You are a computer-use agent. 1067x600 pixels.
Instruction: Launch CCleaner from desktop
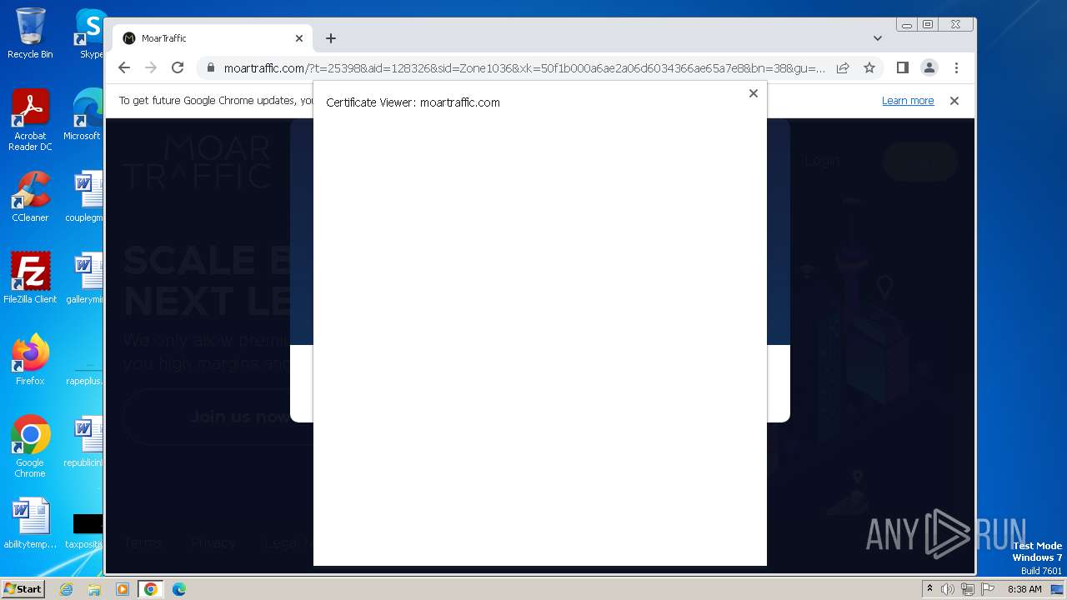(30, 197)
